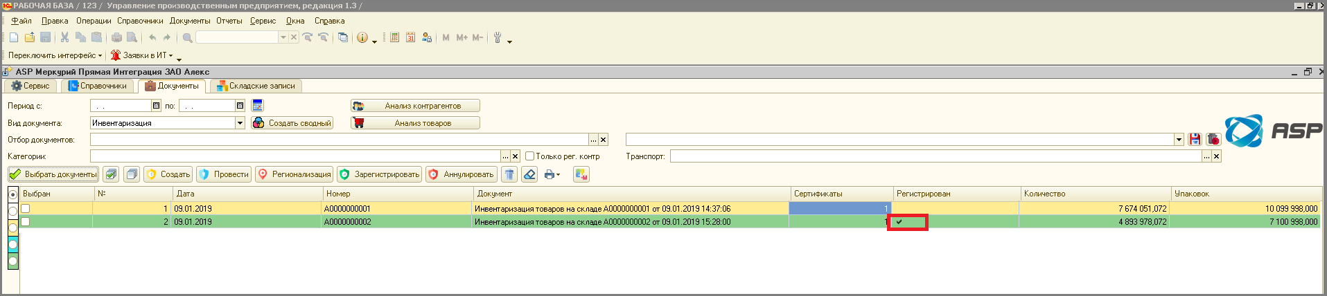This screenshot has width=1327, height=296.
Task: Click the red save-settings disk icon
Action: [x=1195, y=139]
